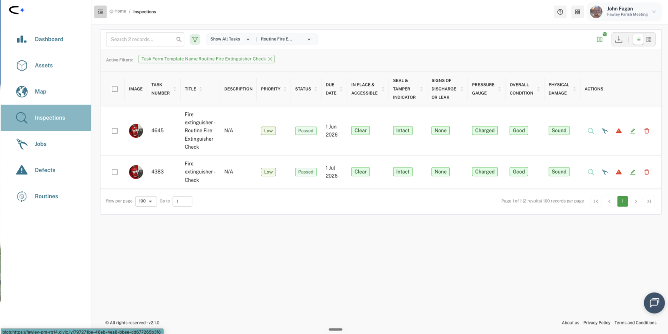The width and height of the screenshot is (668, 334).
Task: Raise defect warning icon for task 4383
Action: point(619,172)
